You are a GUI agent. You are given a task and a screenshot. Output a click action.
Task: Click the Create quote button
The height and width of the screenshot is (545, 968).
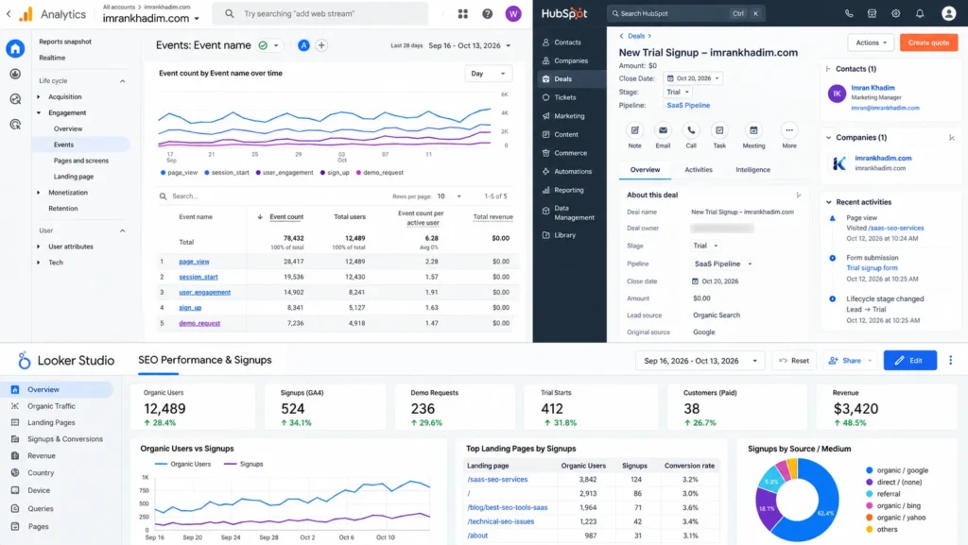pyautogui.click(x=928, y=43)
